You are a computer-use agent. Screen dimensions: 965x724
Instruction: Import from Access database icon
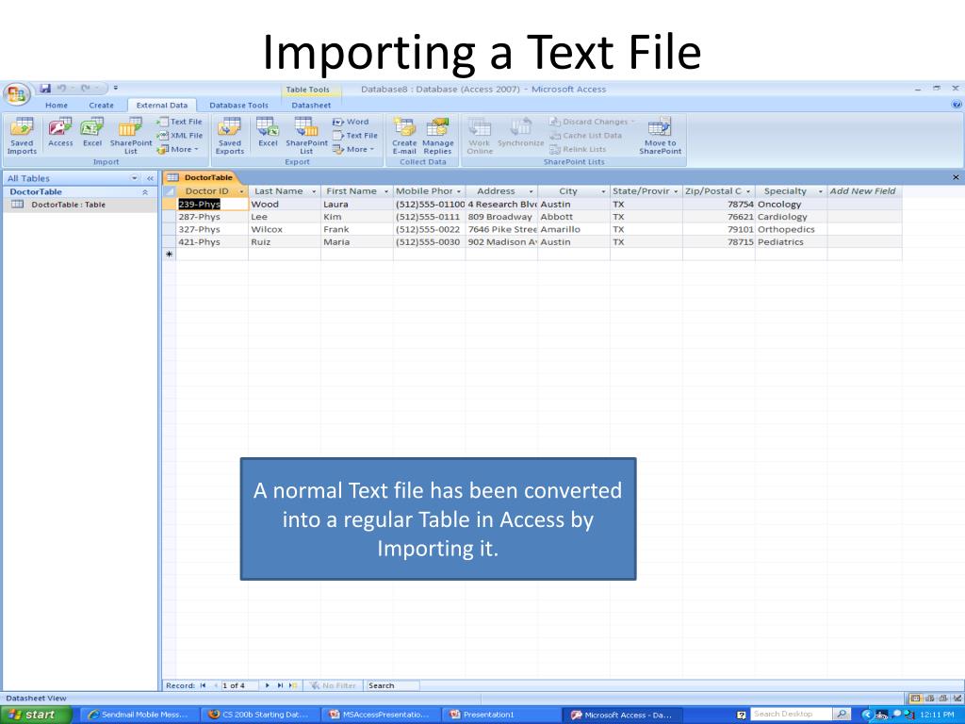[x=60, y=132]
